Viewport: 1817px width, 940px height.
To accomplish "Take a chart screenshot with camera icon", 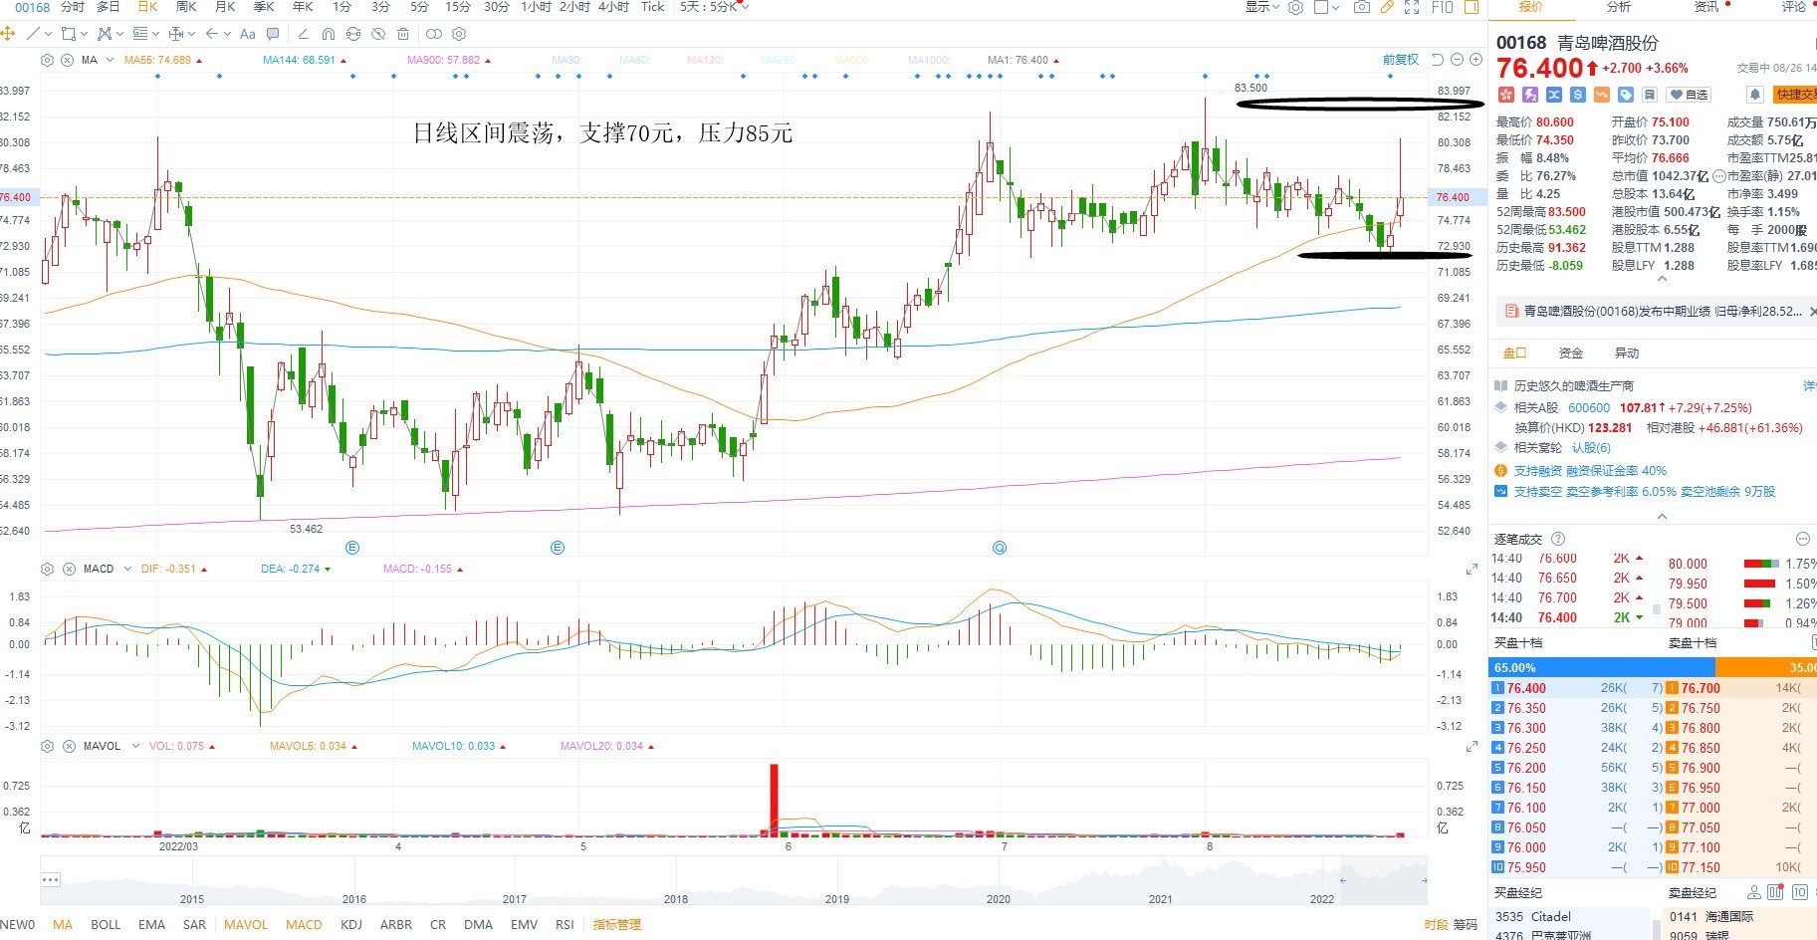I will (1361, 7).
